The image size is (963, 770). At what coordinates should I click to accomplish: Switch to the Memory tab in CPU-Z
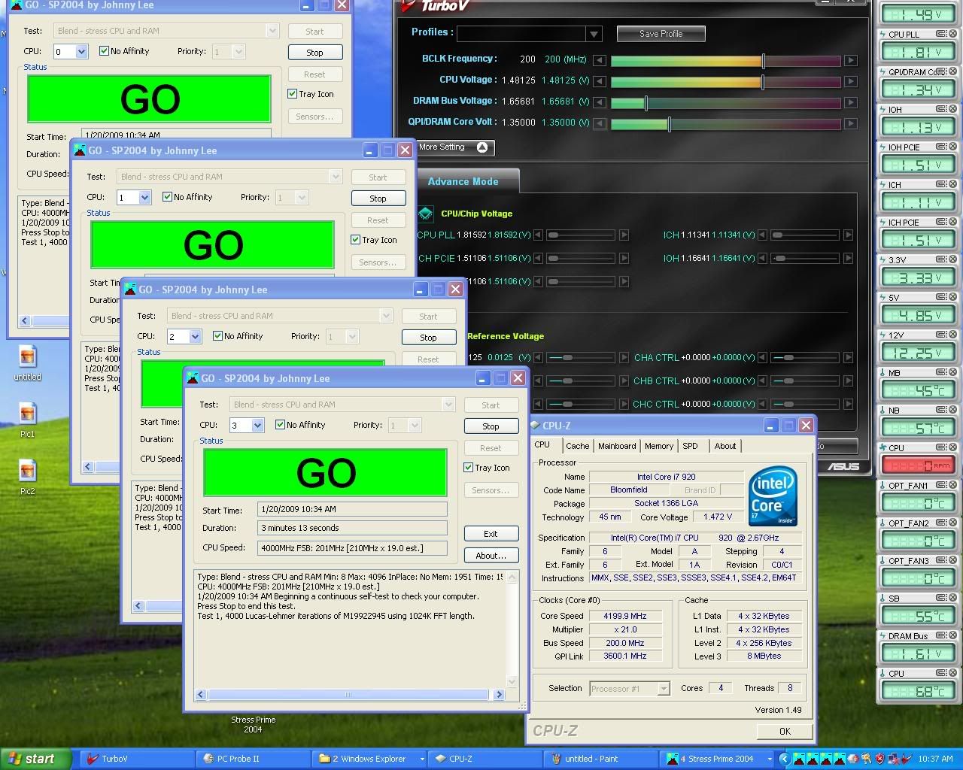[659, 446]
